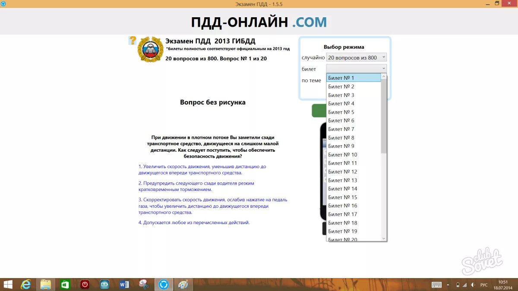The height and width of the screenshot is (291, 518).
Task: Click the 'Экзамен ПДД 2013 ГИБДД' title
Action: point(211,41)
